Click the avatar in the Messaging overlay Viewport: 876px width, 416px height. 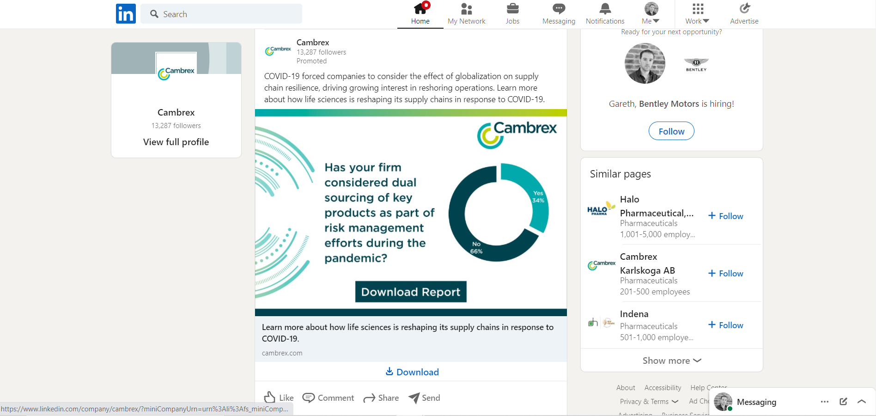click(x=723, y=402)
